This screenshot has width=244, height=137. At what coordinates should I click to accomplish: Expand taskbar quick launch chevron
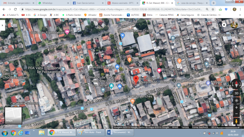tap(34, 131)
